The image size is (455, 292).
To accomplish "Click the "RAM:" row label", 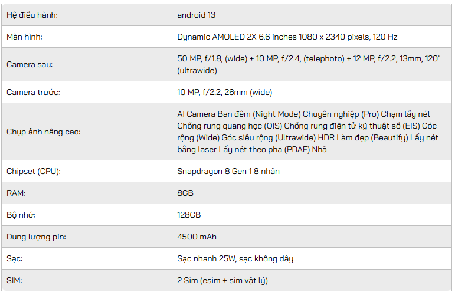I will pos(16,193).
